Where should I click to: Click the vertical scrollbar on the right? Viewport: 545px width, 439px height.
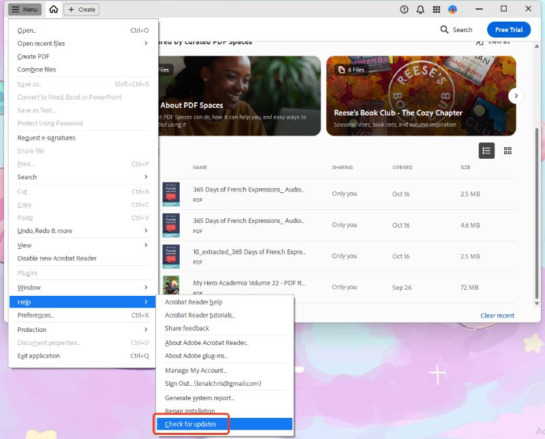pos(537,205)
